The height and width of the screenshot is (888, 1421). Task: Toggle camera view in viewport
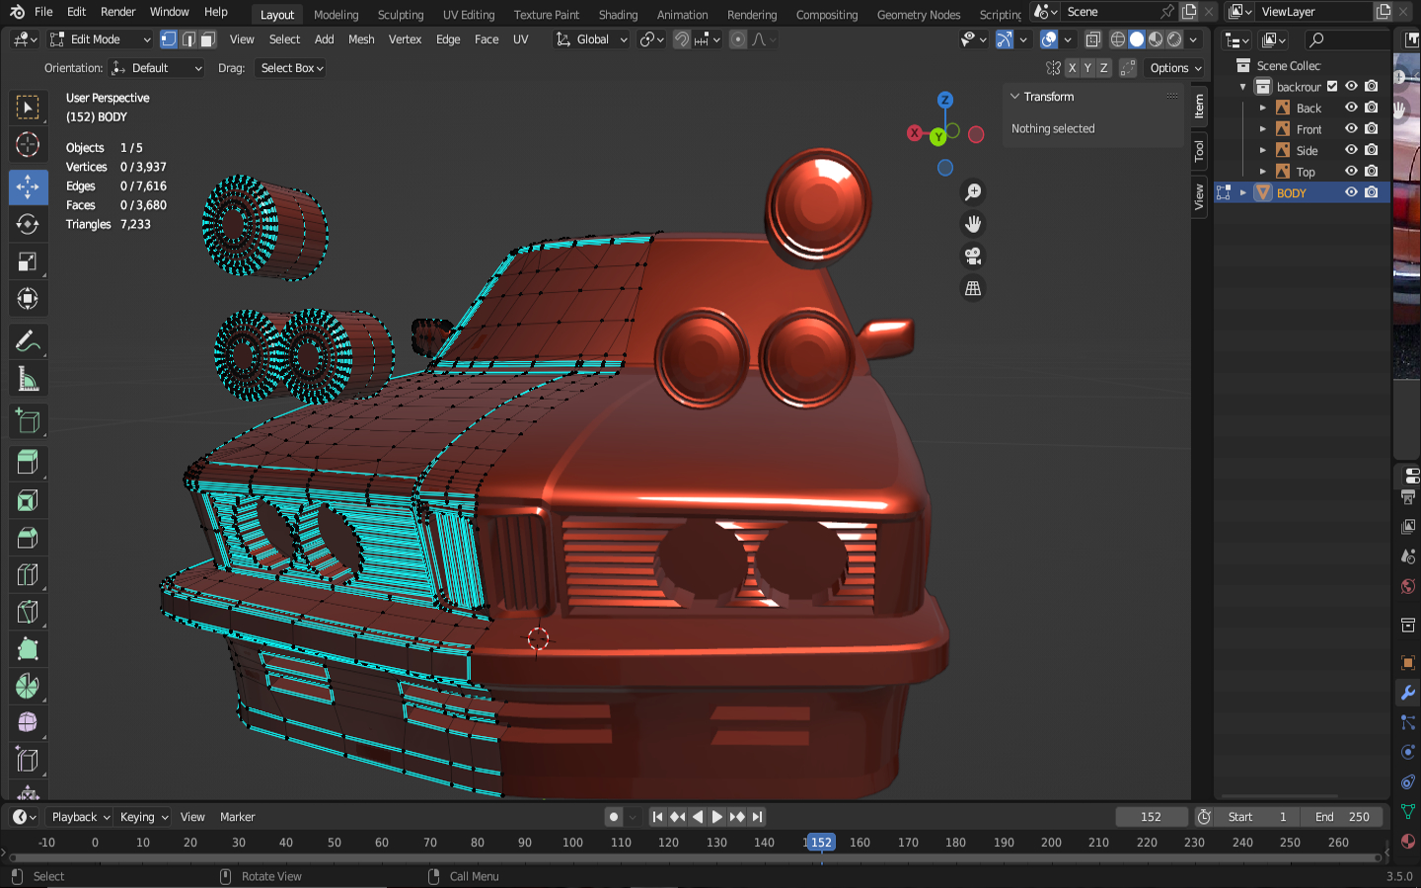(x=973, y=257)
